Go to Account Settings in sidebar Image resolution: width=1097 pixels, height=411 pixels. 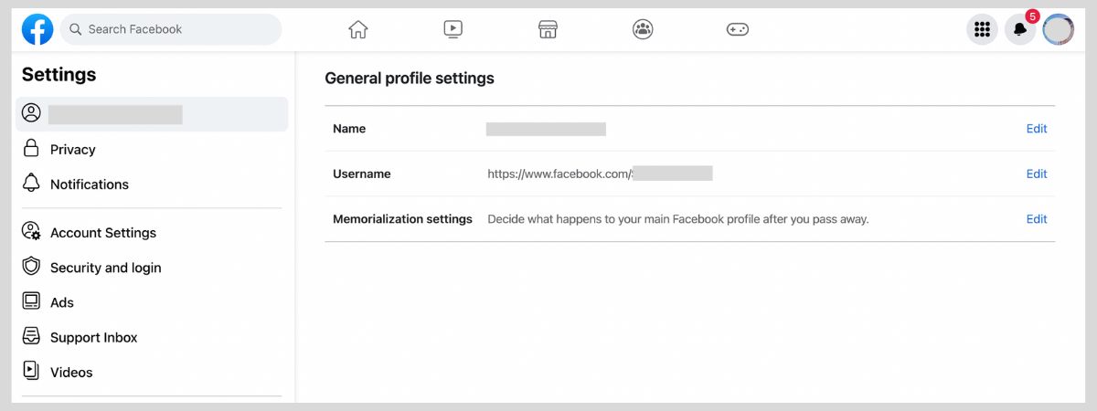click(x=102, y=233)
